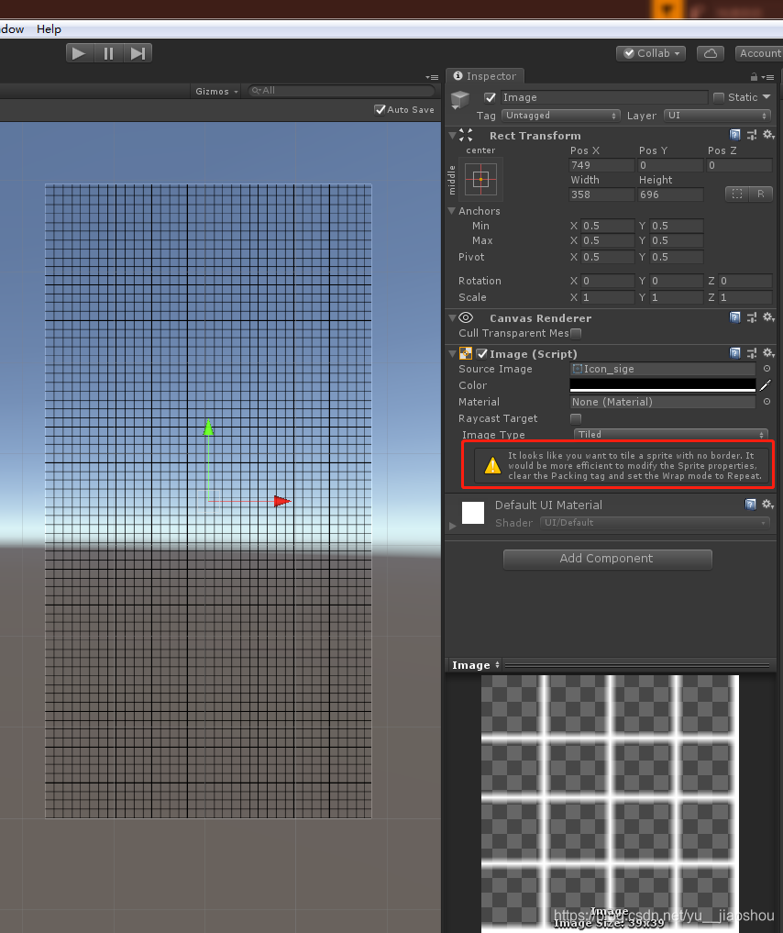This screenshot has height=933, width=783.
Task: Click Default UI Material help icon
Action: [750, 505]
